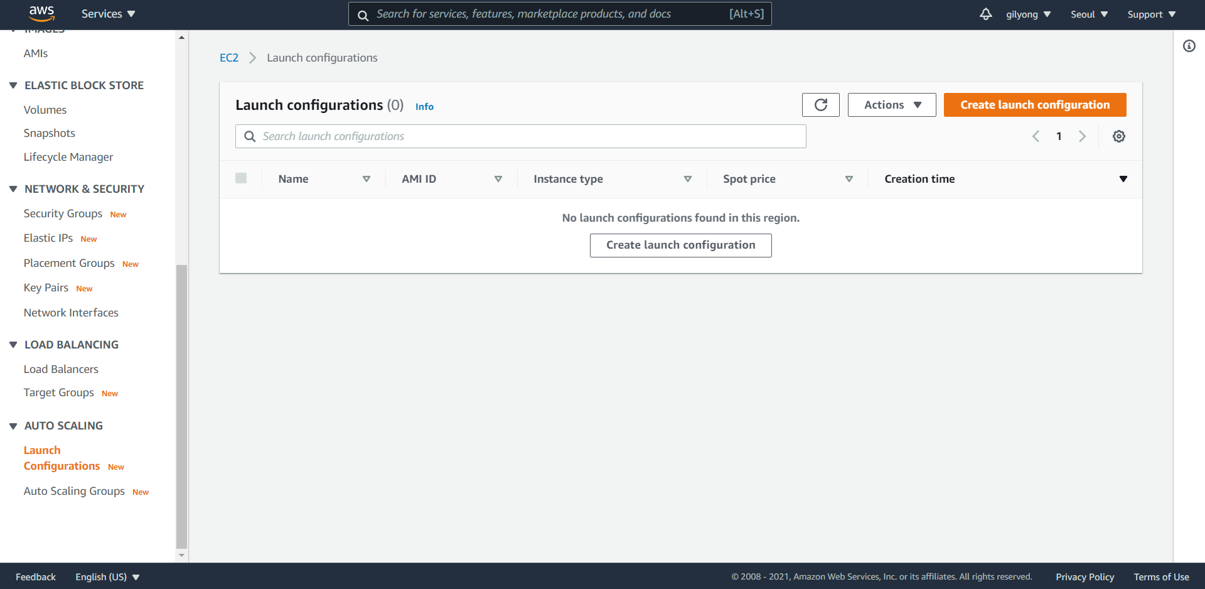
Task: Click the AWS logo home icon
Action: click(x=41, y=13)
